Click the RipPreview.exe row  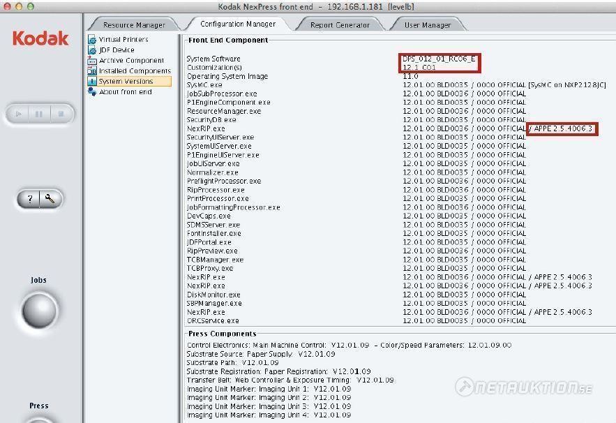(356, 251)
